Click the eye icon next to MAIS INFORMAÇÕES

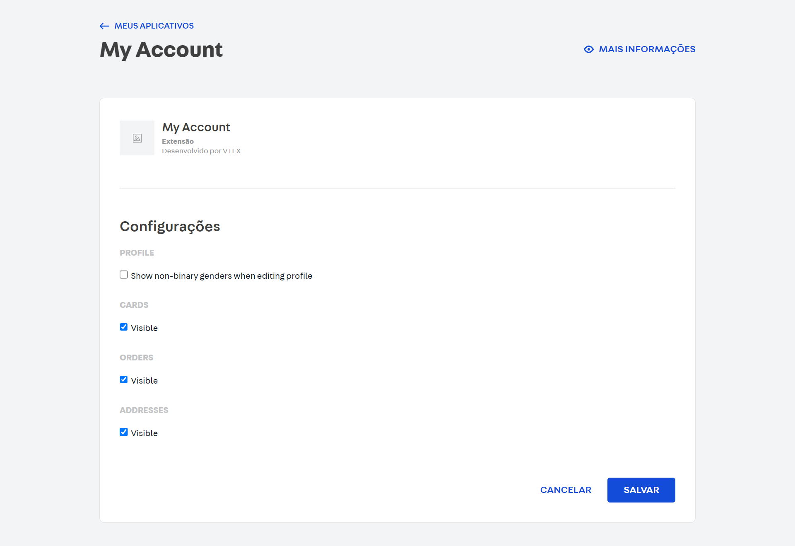pos(588,49)
